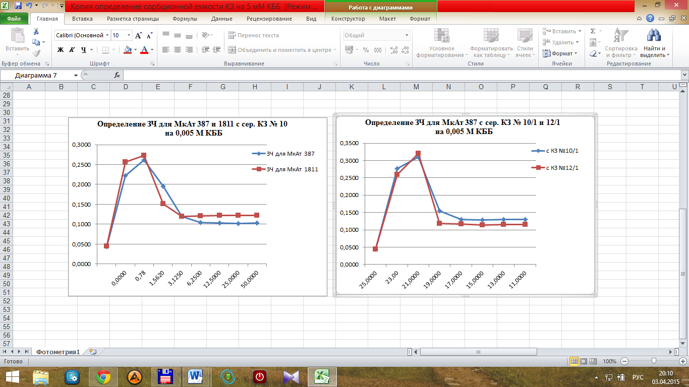This screenshot has height=387, width=689.
Task: Switch to the Формулы ribbon tab
Action: tap(185, 19)
